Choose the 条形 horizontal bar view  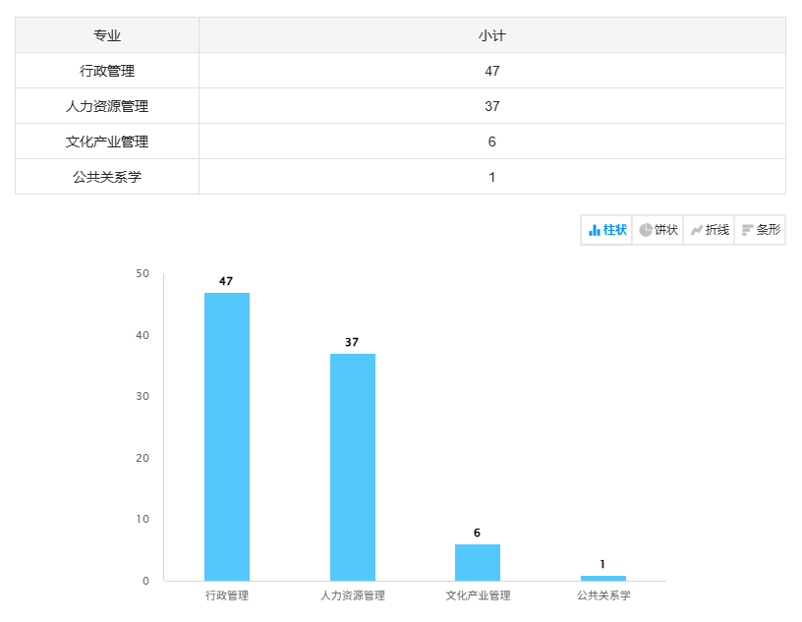point(760,230)
